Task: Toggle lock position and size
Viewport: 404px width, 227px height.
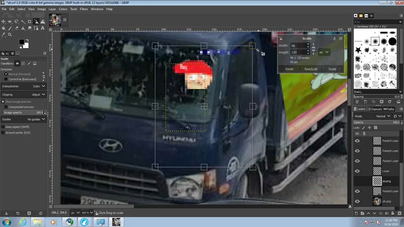Action: (369, 128)
